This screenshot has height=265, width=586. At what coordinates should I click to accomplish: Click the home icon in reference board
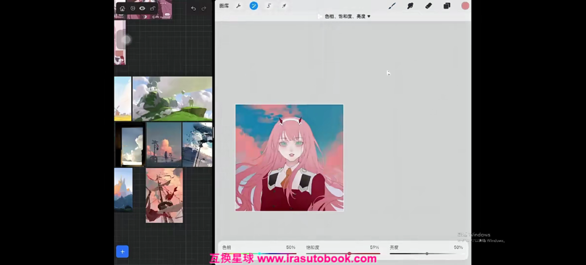pos(122,8)
